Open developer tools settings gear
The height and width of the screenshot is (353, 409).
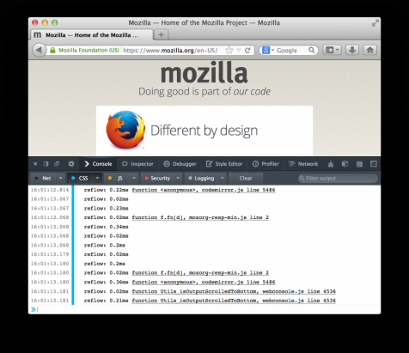coord(71,164)
